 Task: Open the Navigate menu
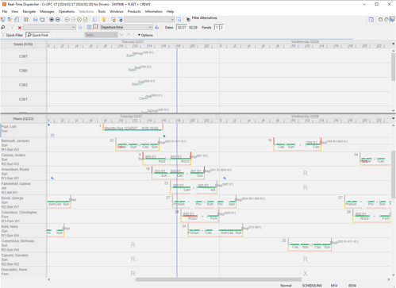pos(29,12)
